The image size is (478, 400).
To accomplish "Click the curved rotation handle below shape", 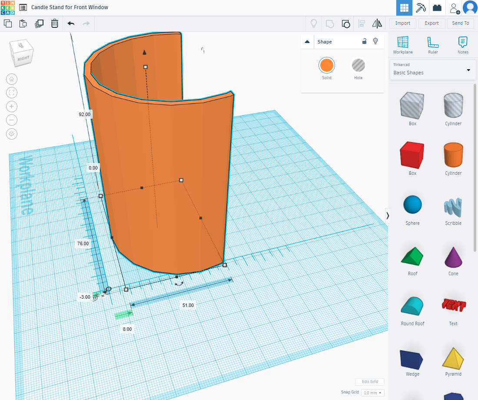I will click(x=179, y=284).
